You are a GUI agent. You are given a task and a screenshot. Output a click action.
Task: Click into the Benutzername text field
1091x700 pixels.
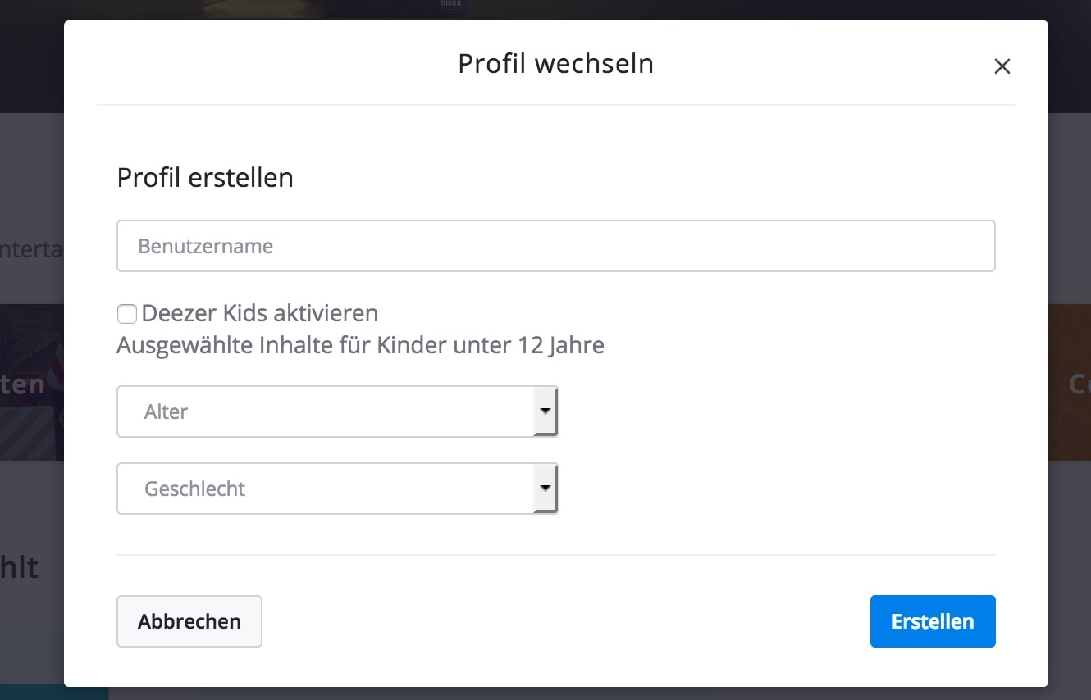(555, 246)
